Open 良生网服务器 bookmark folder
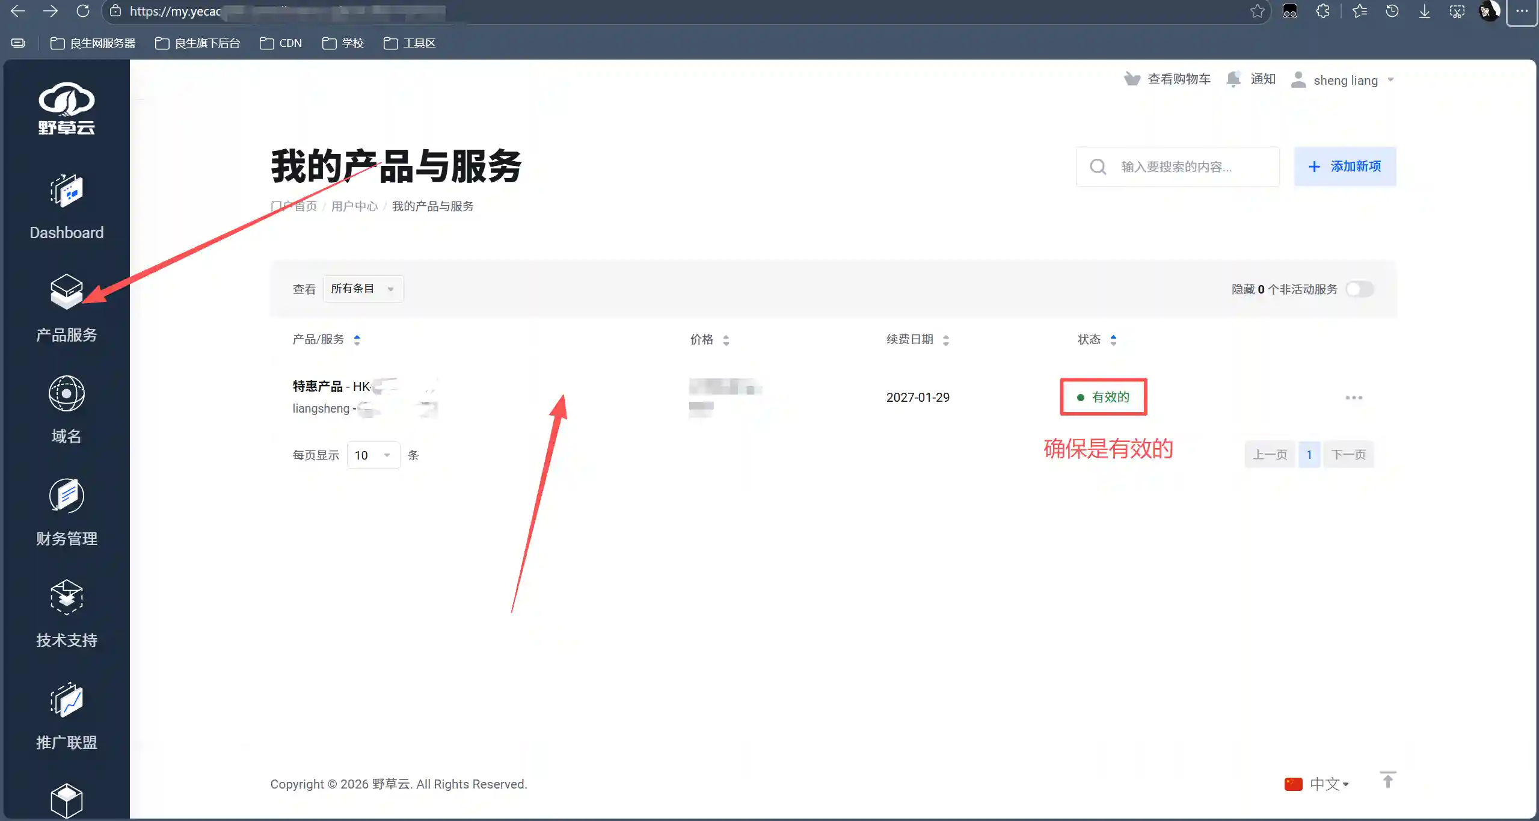 (93, 43)
